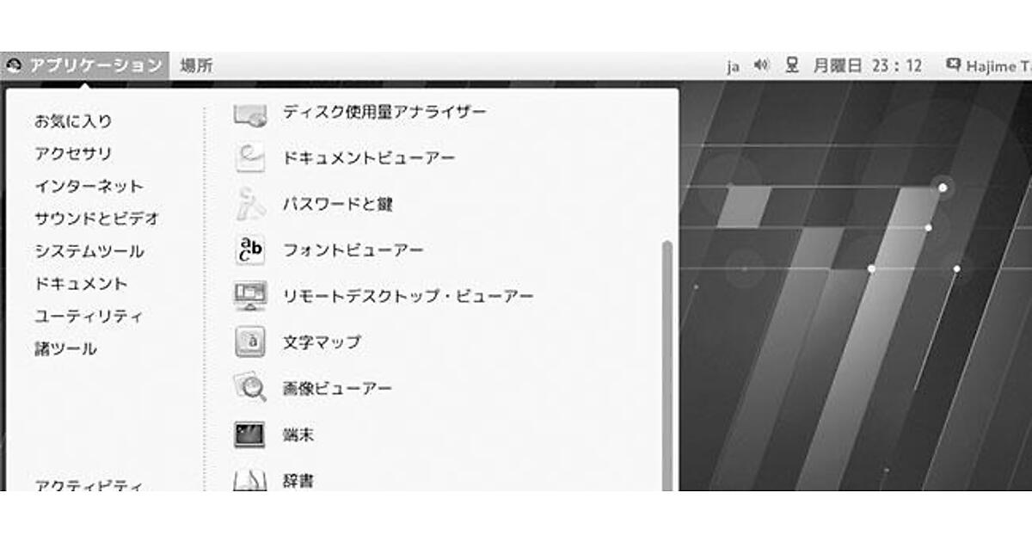Click the application list scrollbar

[x=666, y=366]
